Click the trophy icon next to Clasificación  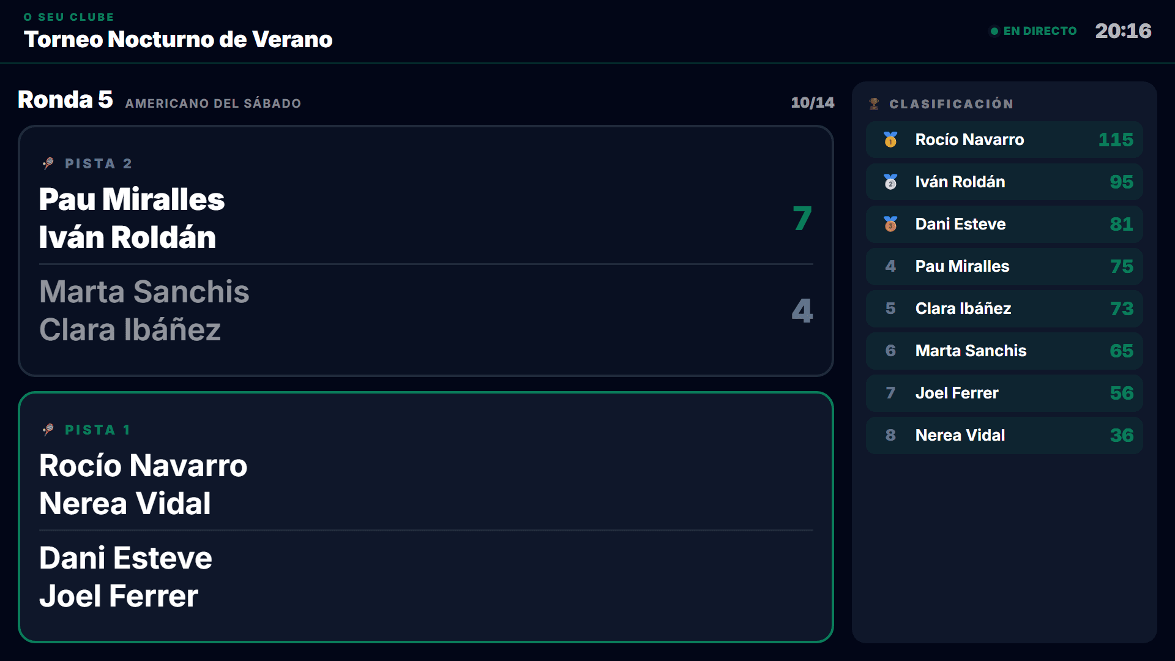pyautogui.click(x=874, y=104)
